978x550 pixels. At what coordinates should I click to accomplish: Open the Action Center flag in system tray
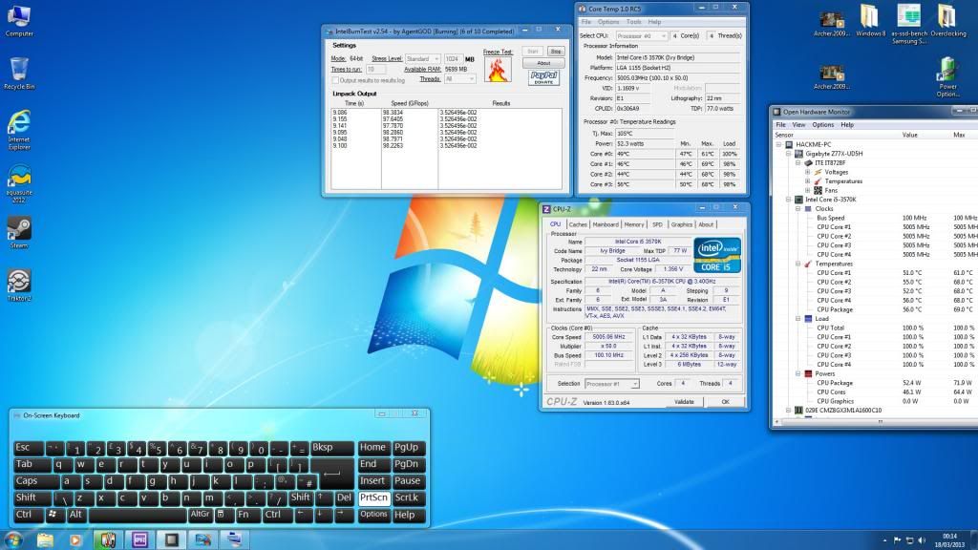(897, 540)
